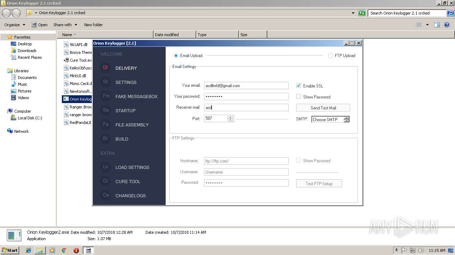Select the FTP Upload radio button
455x255 pixels.
(331, 56)
